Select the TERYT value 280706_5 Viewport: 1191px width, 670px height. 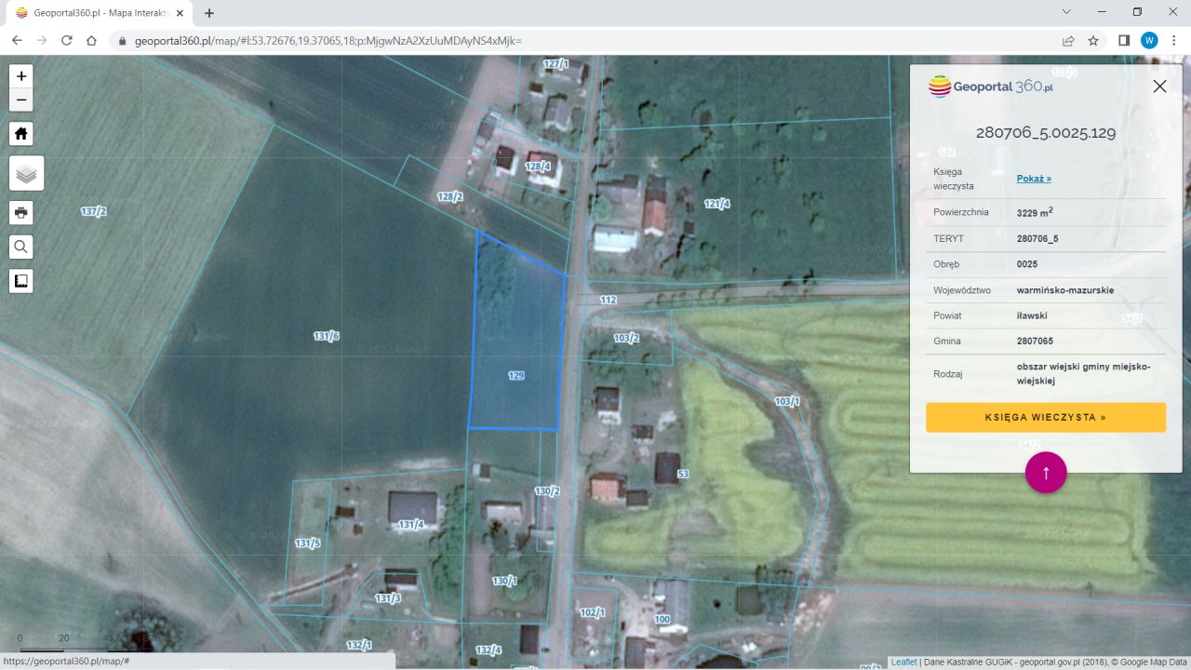coord(1037,238)
